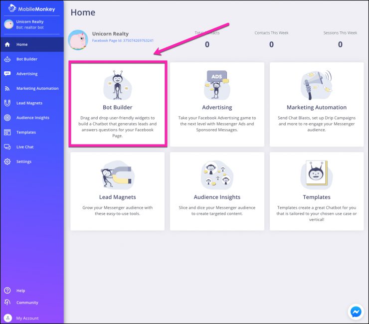Open Templates from sidebar menu
The height and width of the screenshot is (324, 369).
coord(32,132)
